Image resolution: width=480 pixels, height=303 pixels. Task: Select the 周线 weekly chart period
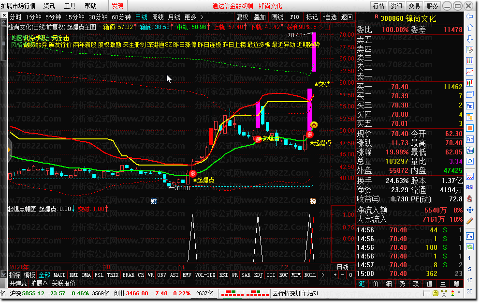pos(158,17)
